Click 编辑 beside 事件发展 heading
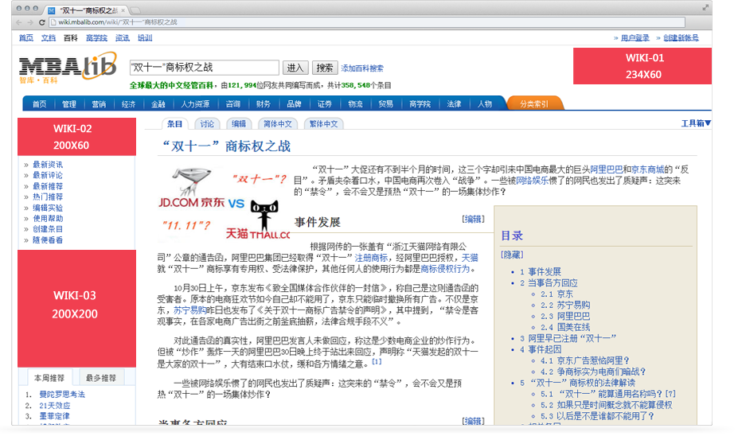Image resolution: width=738 pixels, height=440 pixels. (x=473, y=219)
